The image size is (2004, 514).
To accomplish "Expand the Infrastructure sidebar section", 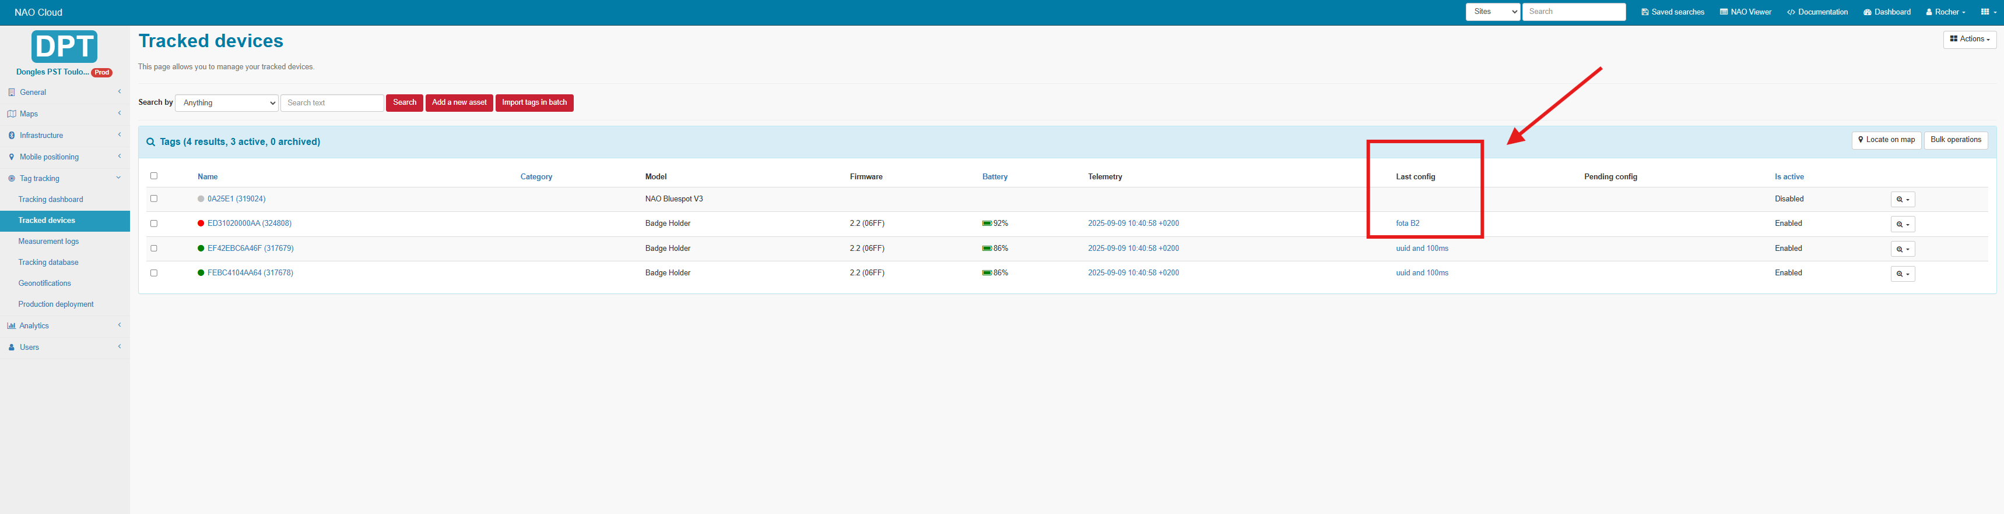I will pos(65,136).
